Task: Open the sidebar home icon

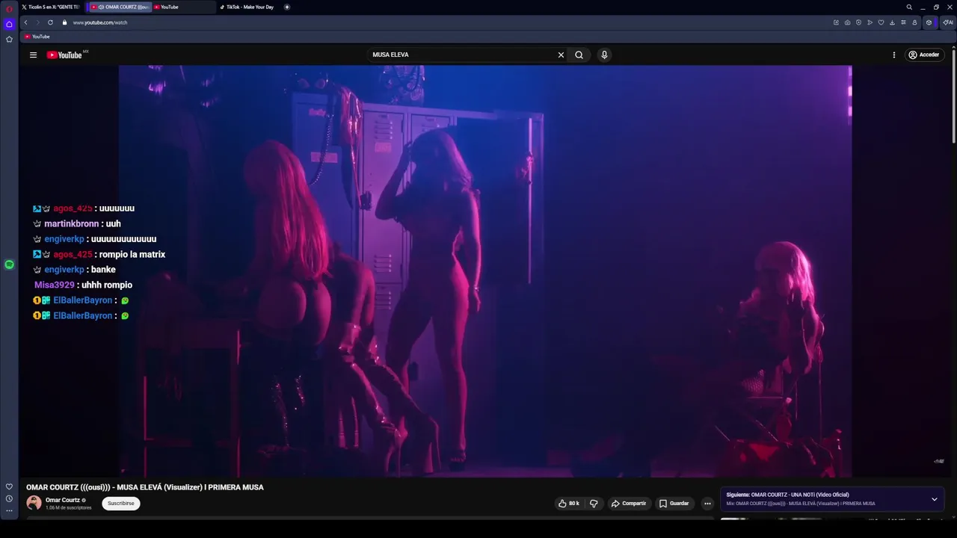Action: (9, 24)
